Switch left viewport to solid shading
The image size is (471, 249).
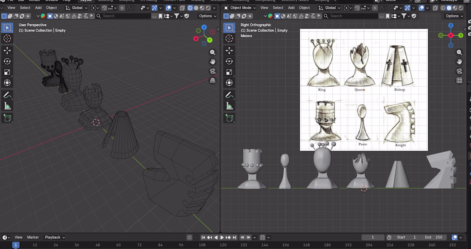click(196, 8)
